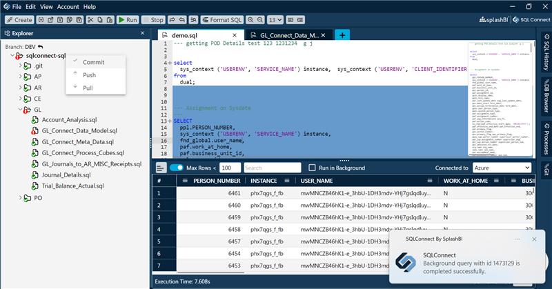Viewport: 552px width, 289px height.
Task: Click the Copy icon in toolbar
Action: point(100,20)
